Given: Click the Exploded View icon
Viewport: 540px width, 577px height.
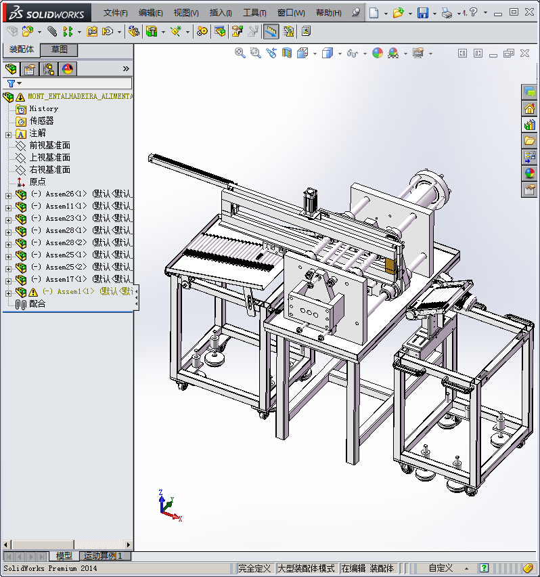Looking at the screenshot, I should pos(237,32).
